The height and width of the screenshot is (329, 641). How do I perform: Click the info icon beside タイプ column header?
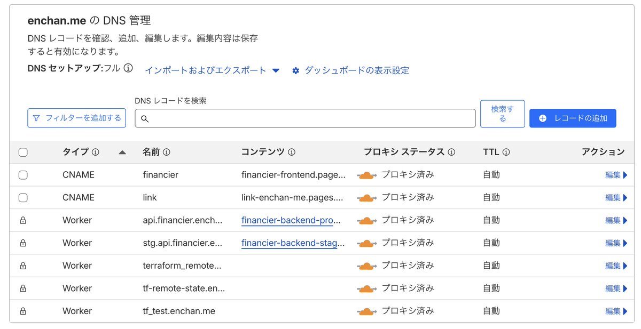[x=96, y=152]
